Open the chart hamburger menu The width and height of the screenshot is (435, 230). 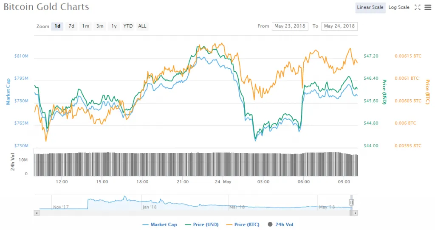pyautogui.click(x=428, y=8)
